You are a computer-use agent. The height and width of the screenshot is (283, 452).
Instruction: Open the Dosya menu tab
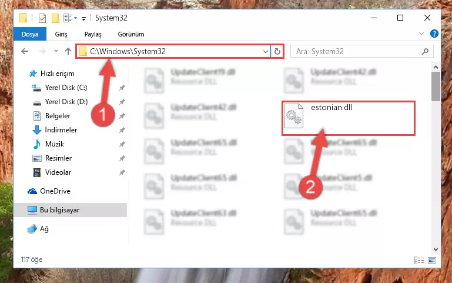(30, 34)
